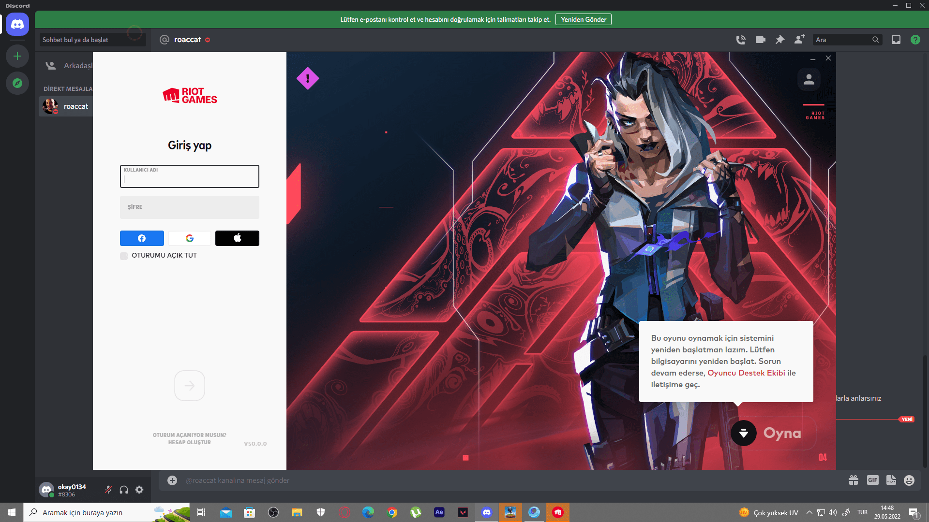Open the Mail app from taskbar

226,512
